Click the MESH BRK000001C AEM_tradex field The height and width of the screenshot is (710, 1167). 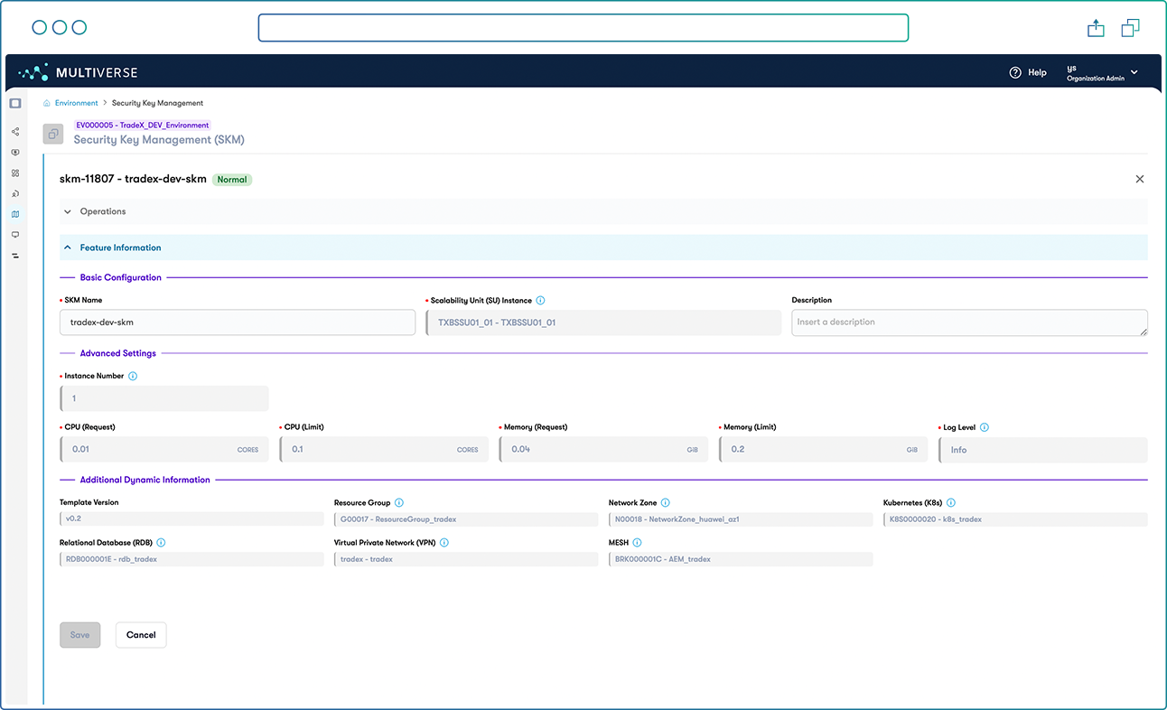741,559
